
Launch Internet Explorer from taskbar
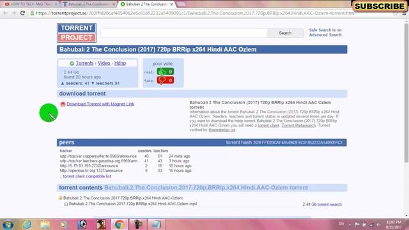(27, 224)
